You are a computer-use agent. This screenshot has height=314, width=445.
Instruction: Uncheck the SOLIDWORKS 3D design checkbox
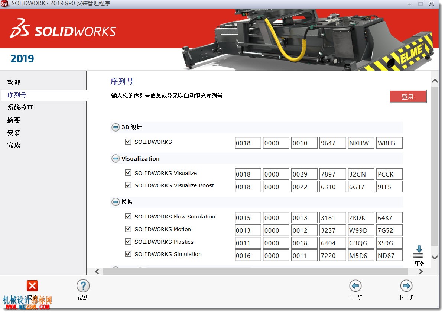coord(128,141)
